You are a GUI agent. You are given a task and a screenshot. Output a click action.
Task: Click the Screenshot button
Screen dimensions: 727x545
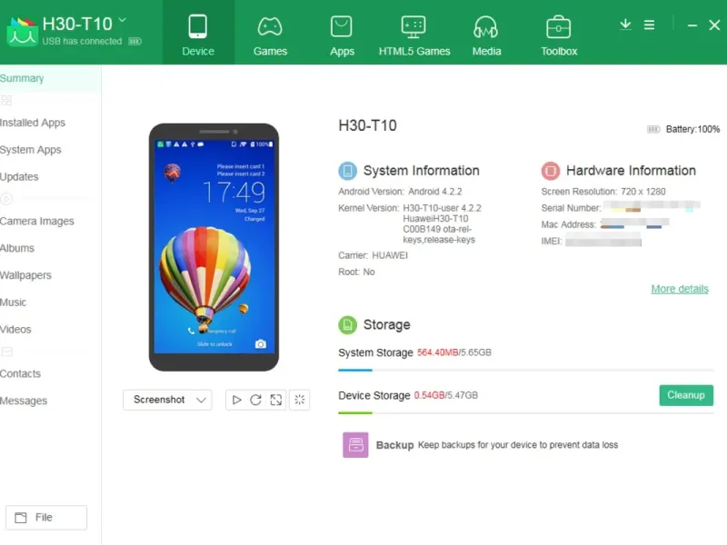click(159, 400)
